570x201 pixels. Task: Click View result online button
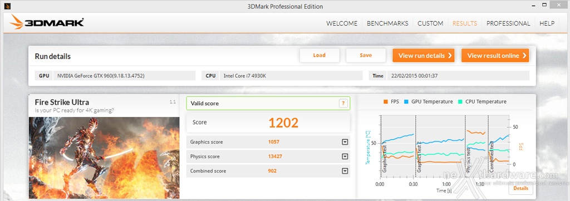pos(495,56)
